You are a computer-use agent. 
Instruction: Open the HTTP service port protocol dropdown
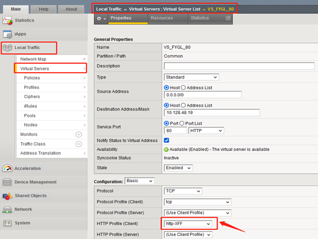tap(206, 131)
